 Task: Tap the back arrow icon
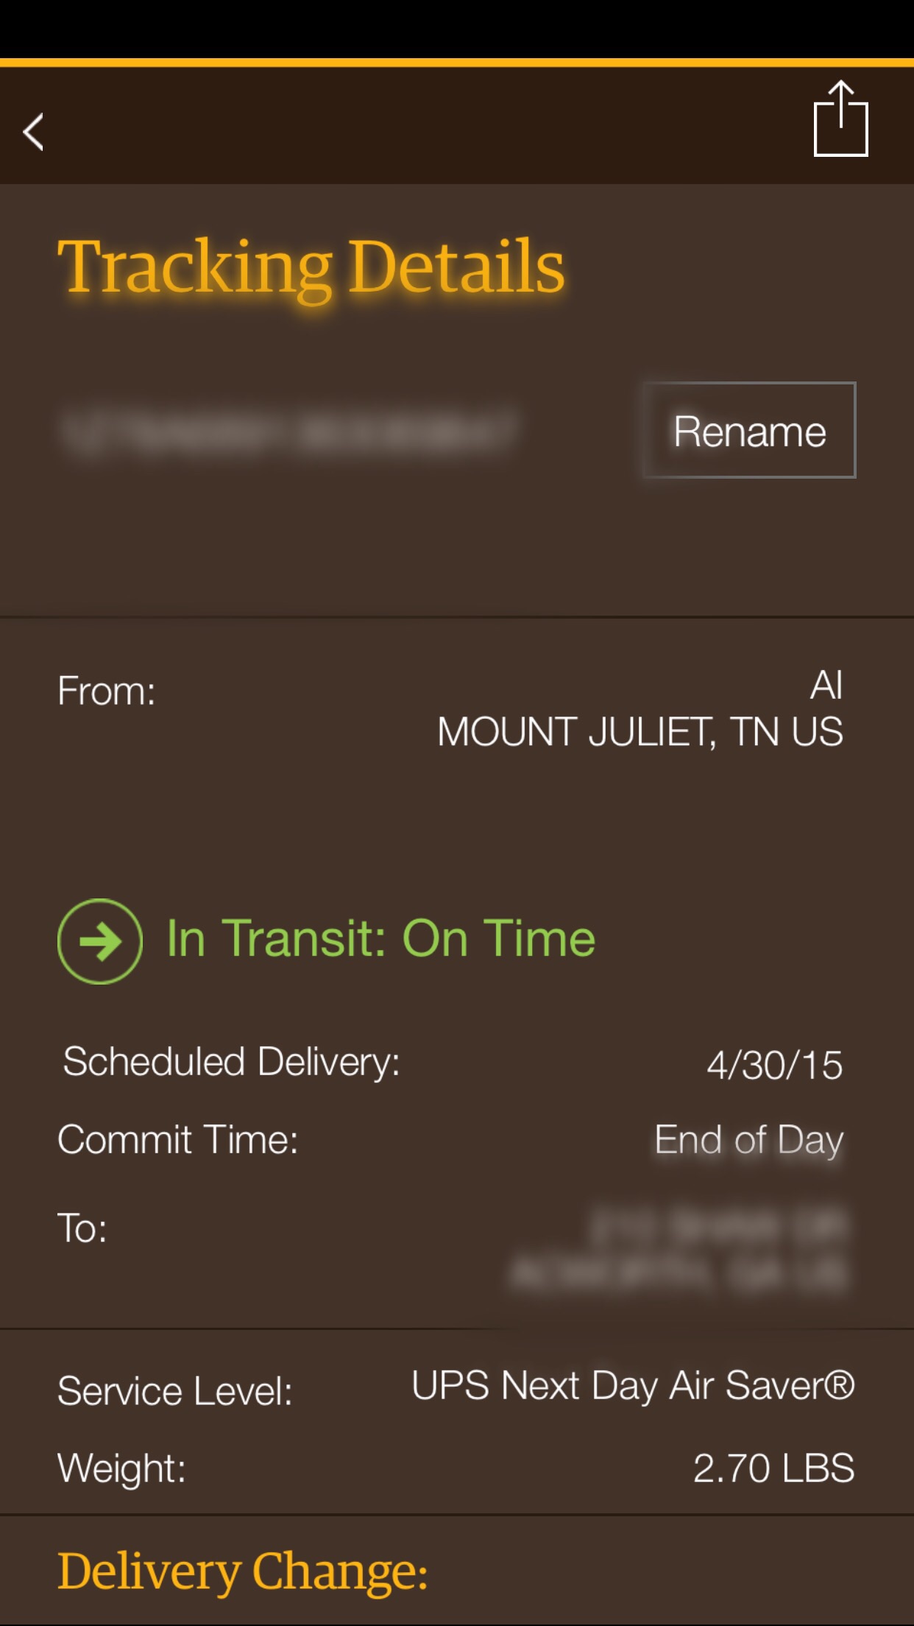34,132
